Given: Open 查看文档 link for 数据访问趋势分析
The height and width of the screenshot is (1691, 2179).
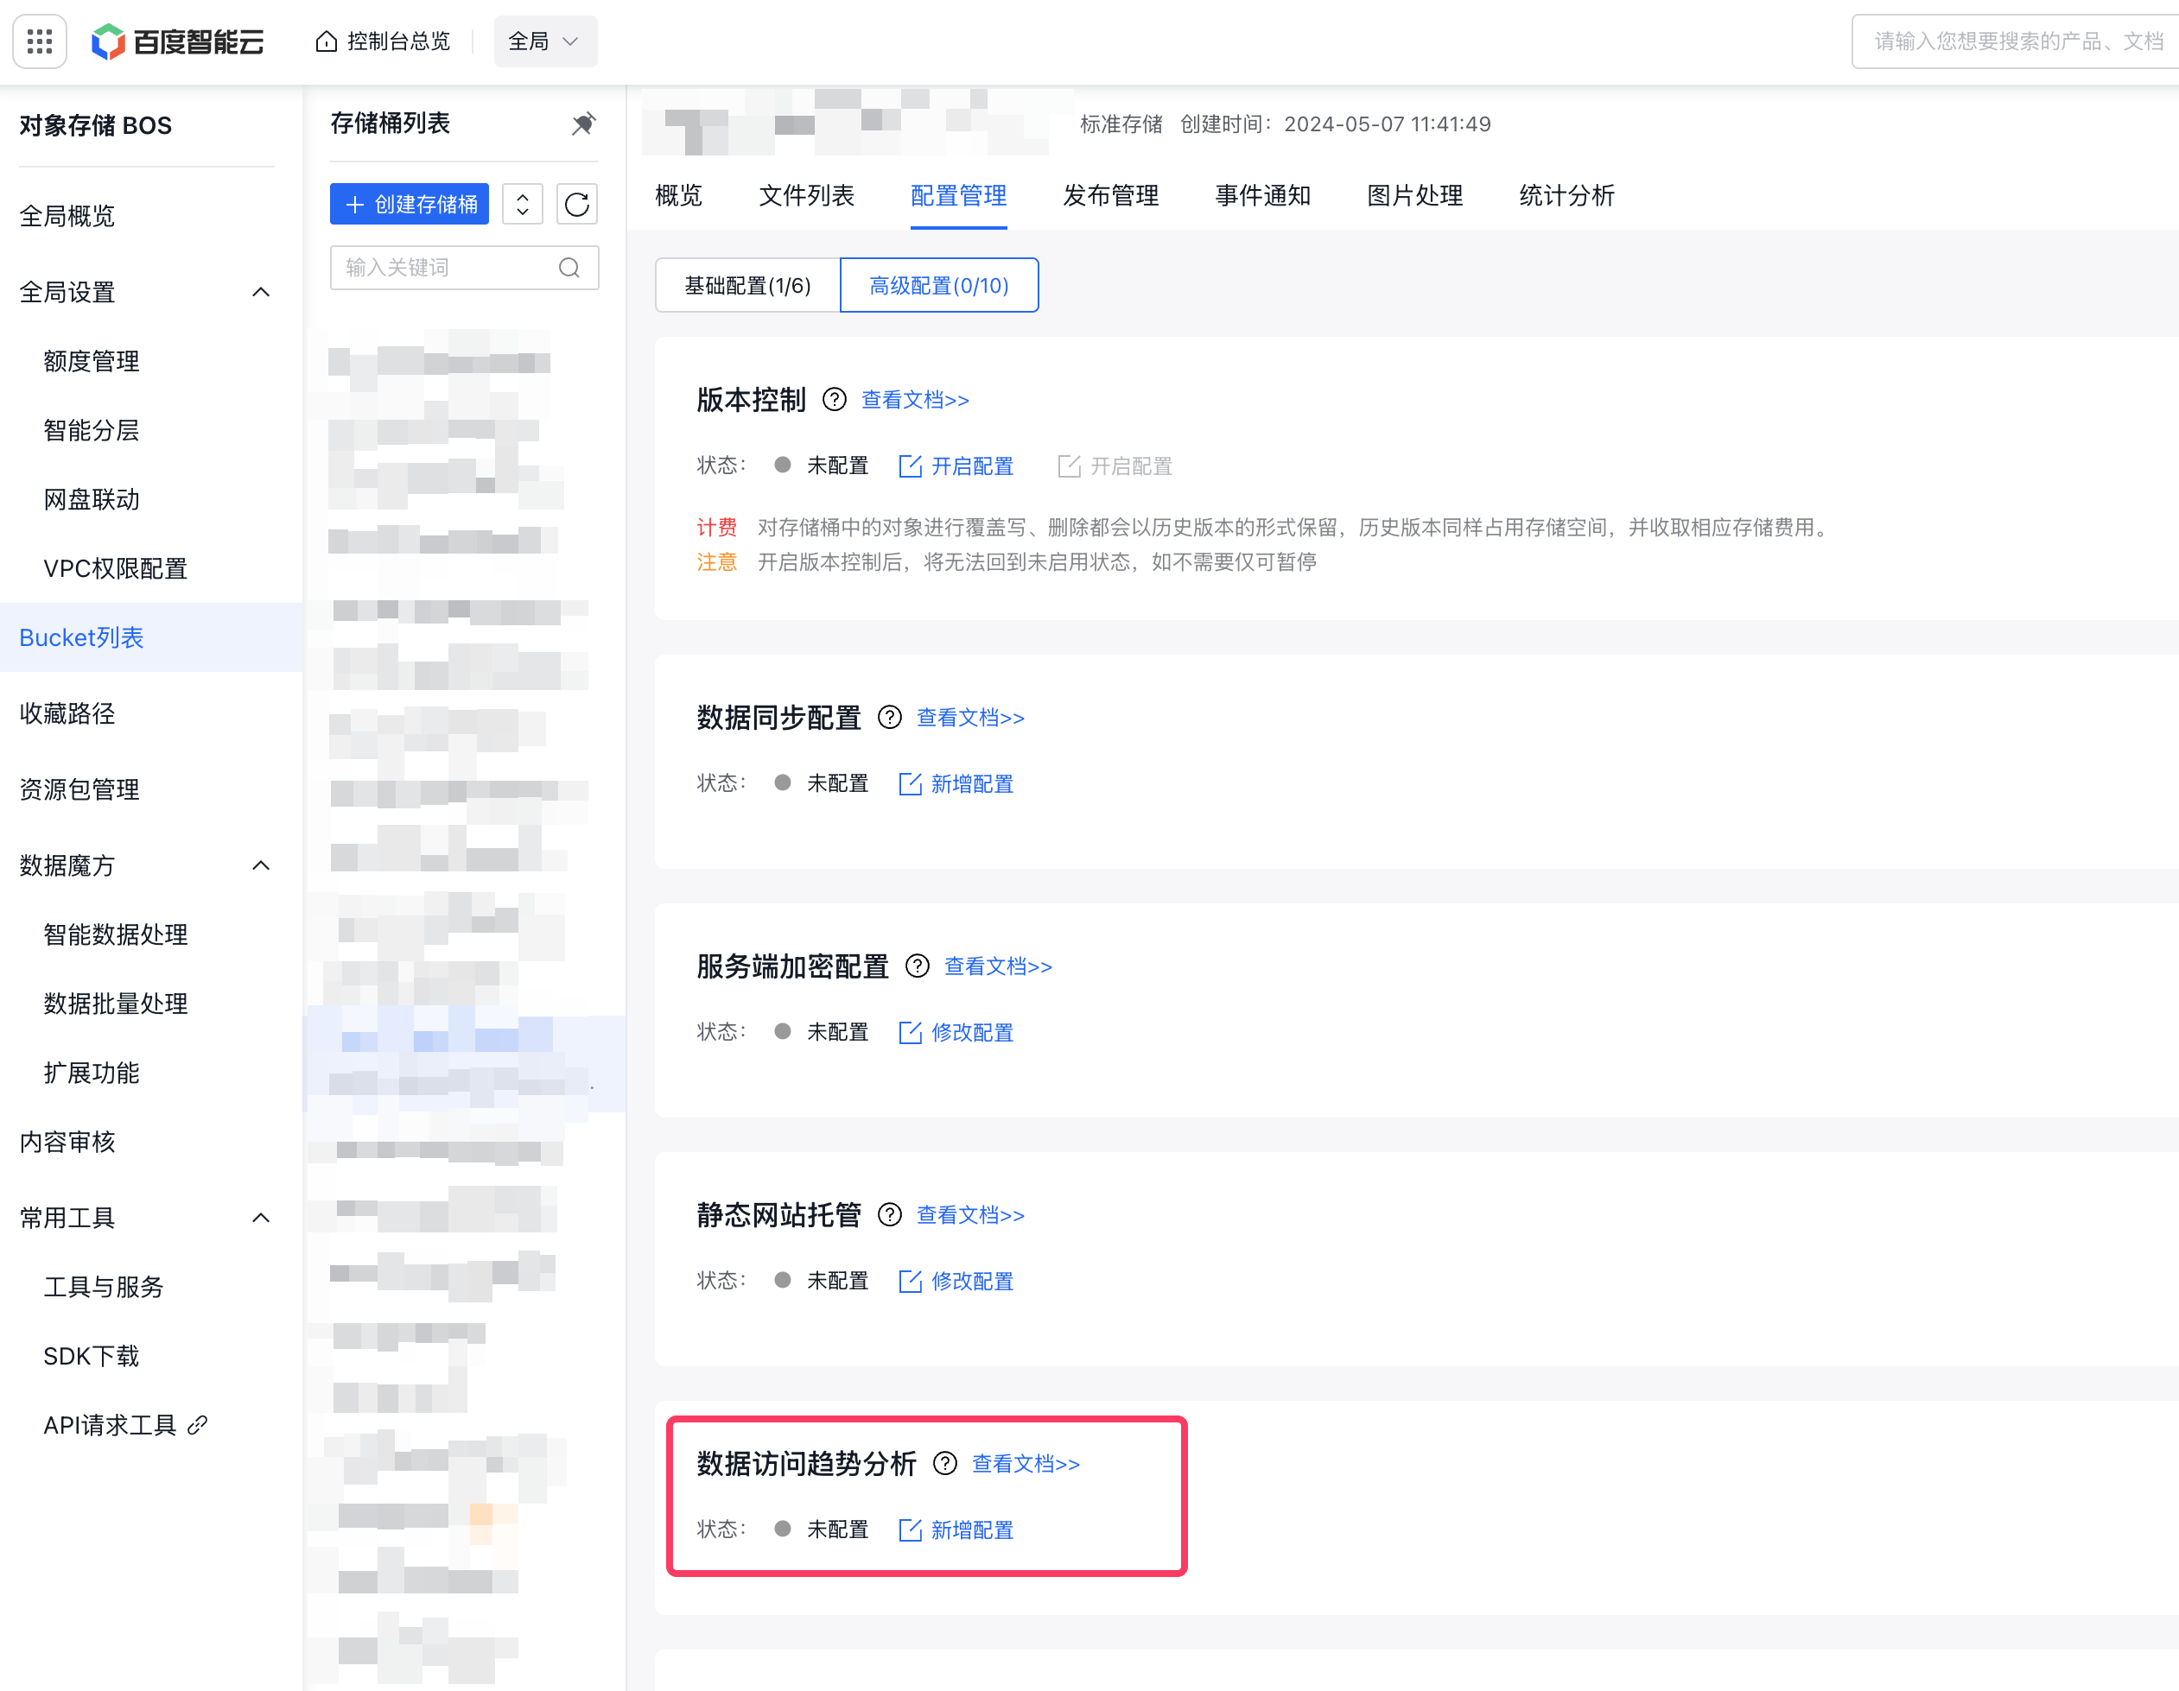Looking at the screenshot, I should coord(1026,1464).
